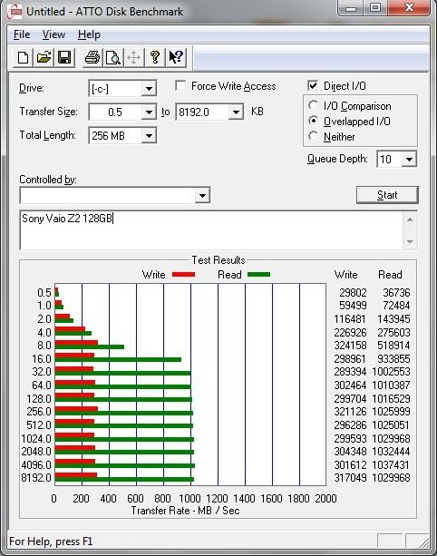Open the View menu

[x=53, y=34]
